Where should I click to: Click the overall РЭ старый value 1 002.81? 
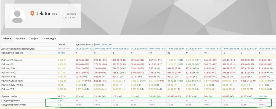[62, 60]
